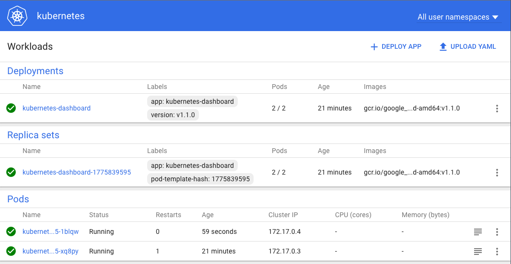The height and width of the screenshot is (264, 511).
Task: View logs icon for 5-xq8py pod
Action: tap(478, 251)
